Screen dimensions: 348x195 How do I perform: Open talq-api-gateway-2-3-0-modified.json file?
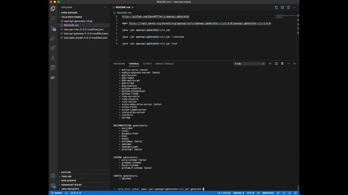pyautogui.click(x=84, y=34)
